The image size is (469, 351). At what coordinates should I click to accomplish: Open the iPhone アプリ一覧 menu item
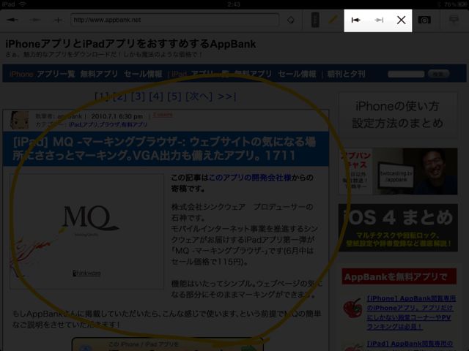pos(56,74)
